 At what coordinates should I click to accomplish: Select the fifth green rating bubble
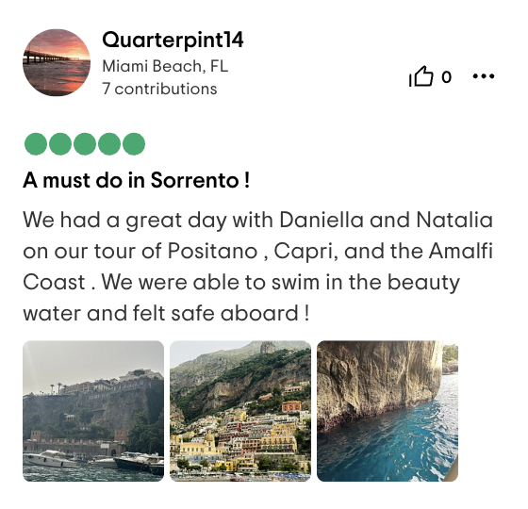[x=134, y=144]
